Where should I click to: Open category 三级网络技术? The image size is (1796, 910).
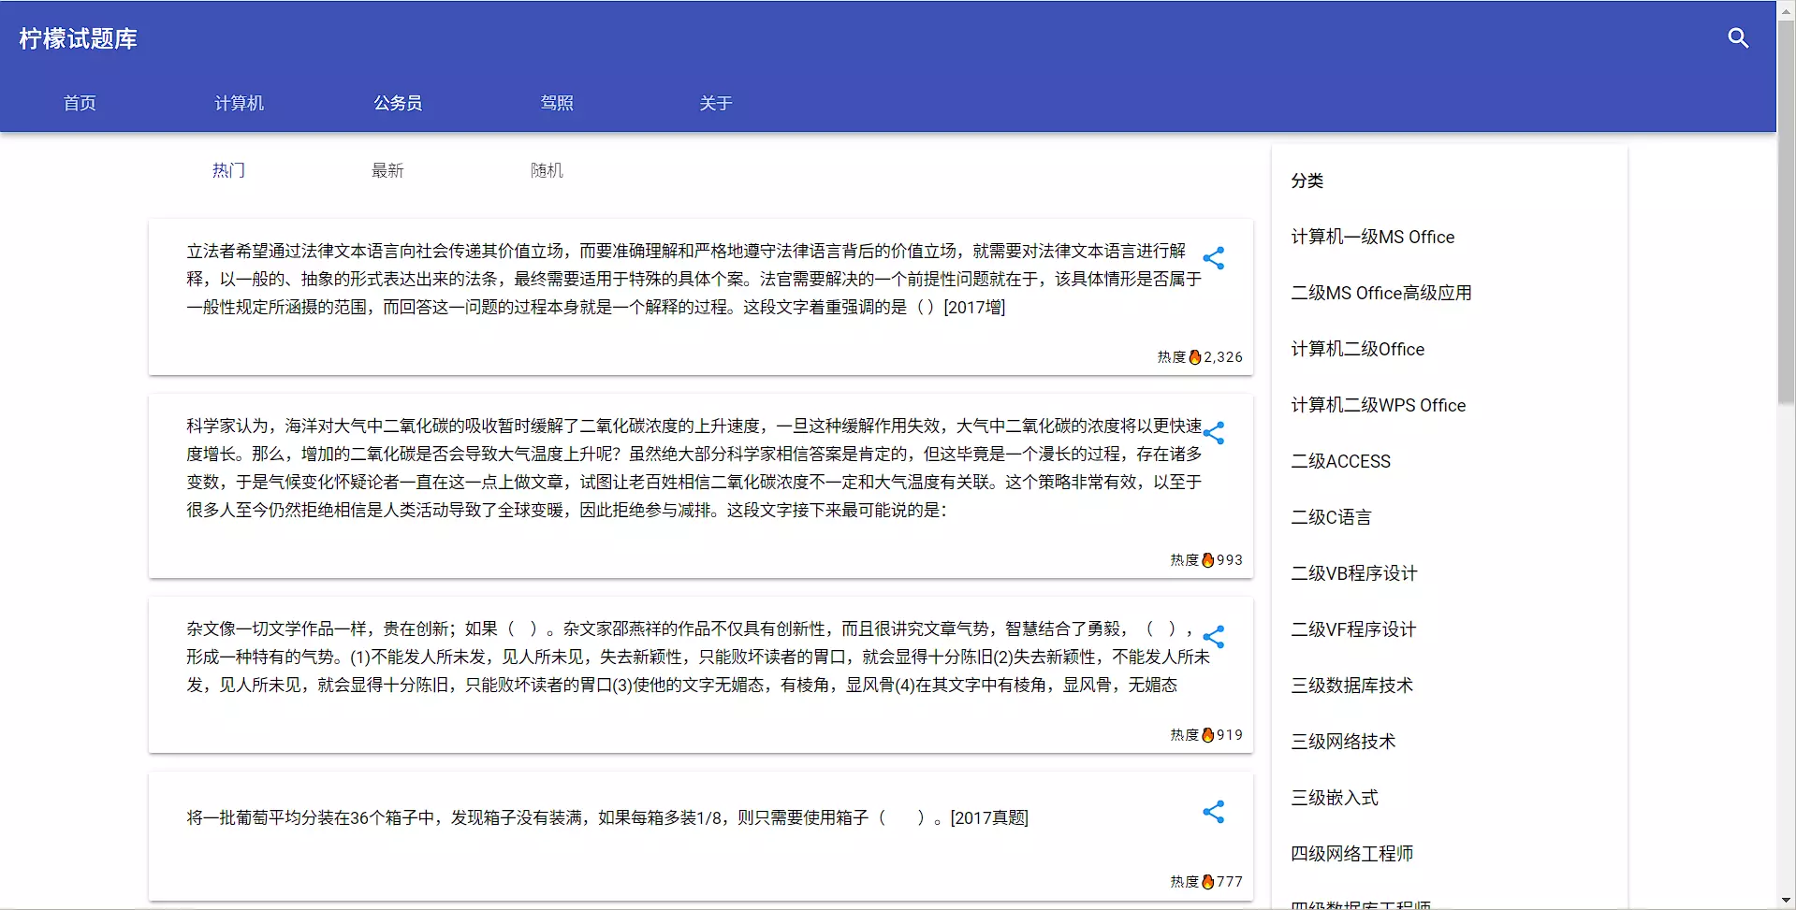pos(1343,742)
